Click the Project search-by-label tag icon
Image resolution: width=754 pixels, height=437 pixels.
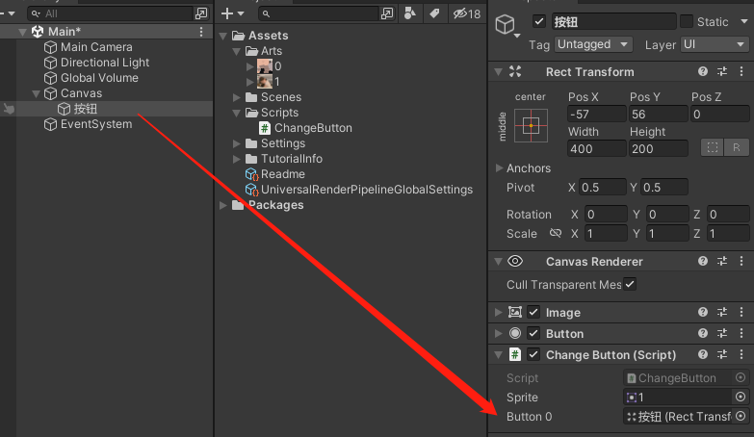(x=434, y=13)
